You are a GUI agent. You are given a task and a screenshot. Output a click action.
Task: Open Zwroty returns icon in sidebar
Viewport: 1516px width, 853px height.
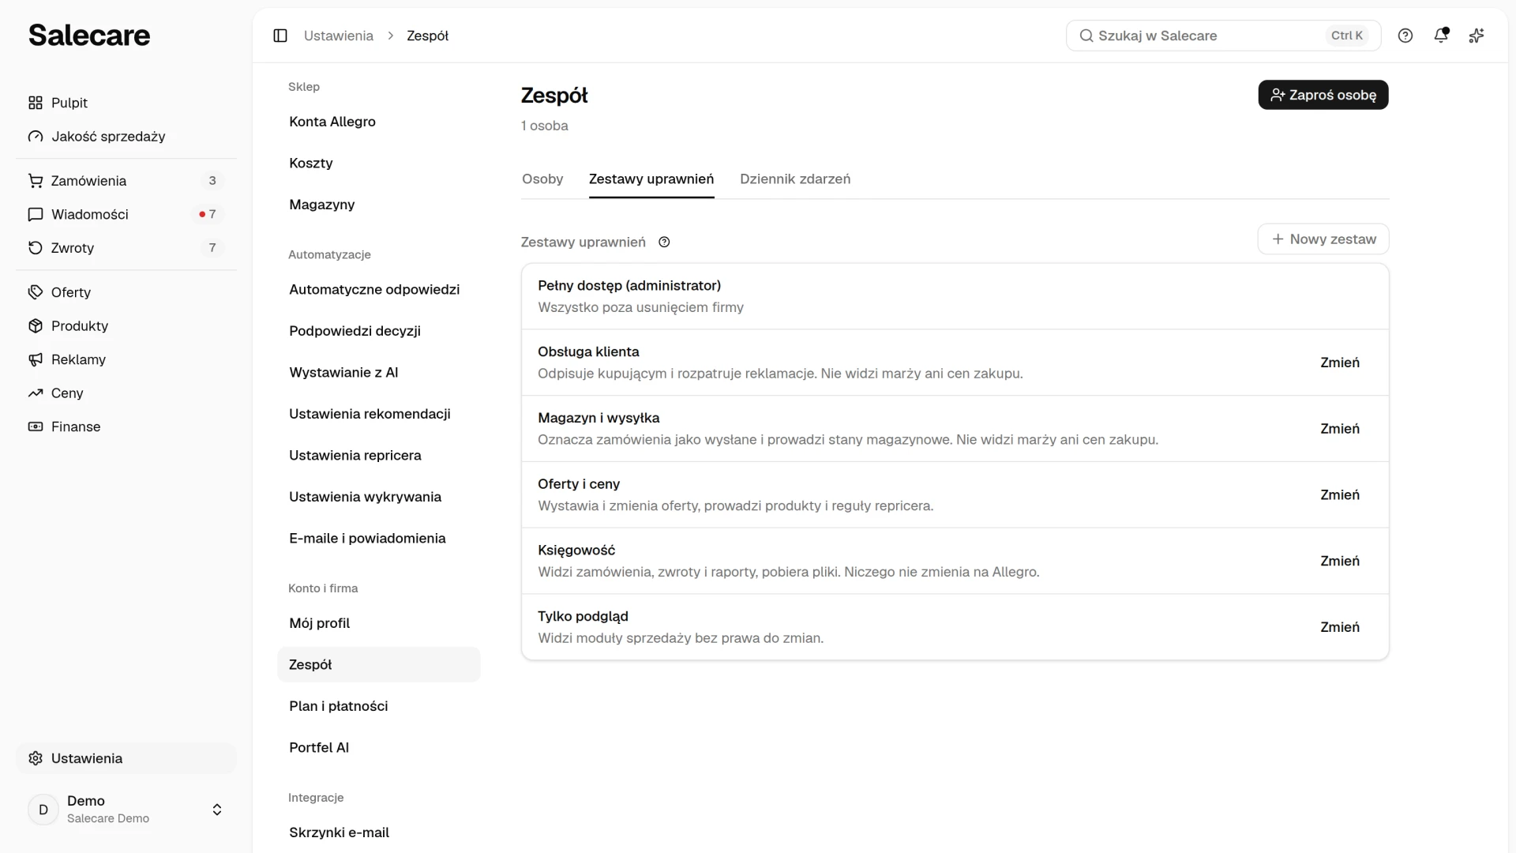[36, 248]
